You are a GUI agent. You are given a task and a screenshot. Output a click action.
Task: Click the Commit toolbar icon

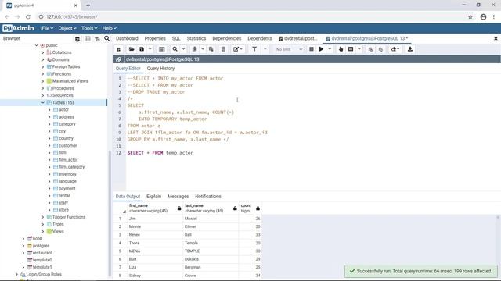(370, 49)
